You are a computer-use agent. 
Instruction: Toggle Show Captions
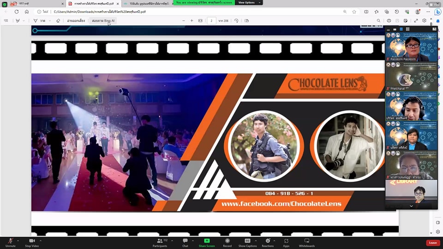247,243
